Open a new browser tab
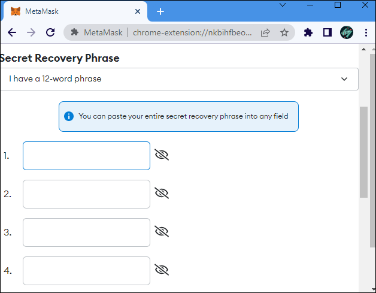Viewport: 376px width, 293px height. click(x=160, y=11)
